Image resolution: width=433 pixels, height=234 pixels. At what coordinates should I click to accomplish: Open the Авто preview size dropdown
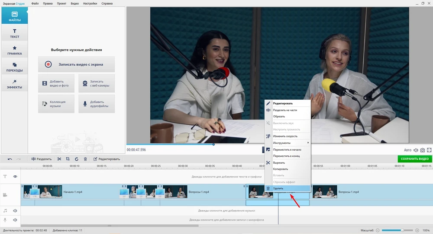click(407, 150)
